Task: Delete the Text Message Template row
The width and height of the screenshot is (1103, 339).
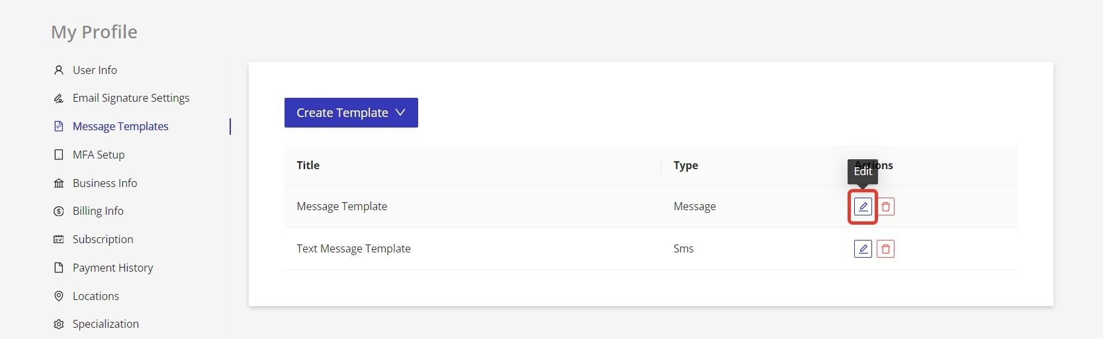Action: pyautogui.click(x=885, y=249)
